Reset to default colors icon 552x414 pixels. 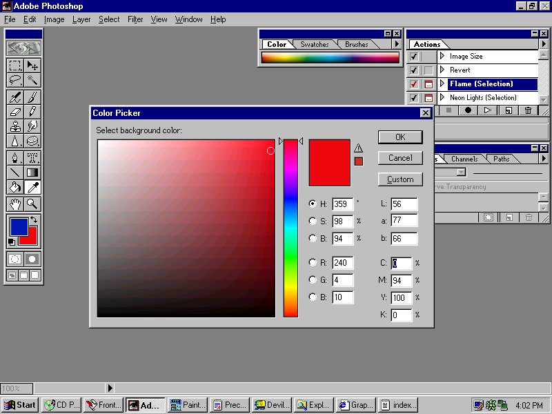coord(12,242)
